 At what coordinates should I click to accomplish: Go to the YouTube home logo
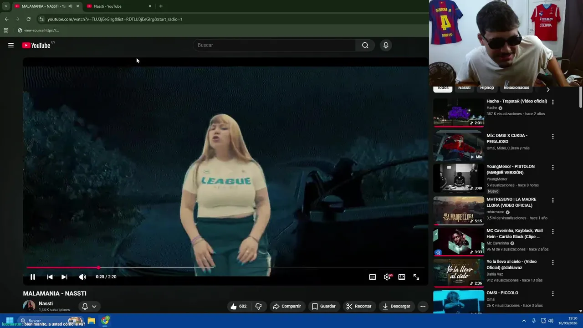tap(36, 45)
